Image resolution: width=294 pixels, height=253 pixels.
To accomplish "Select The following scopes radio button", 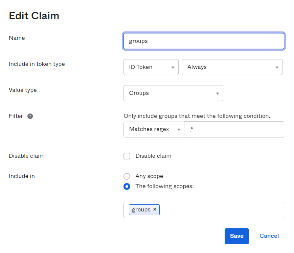I will click(x=127, y=186).
